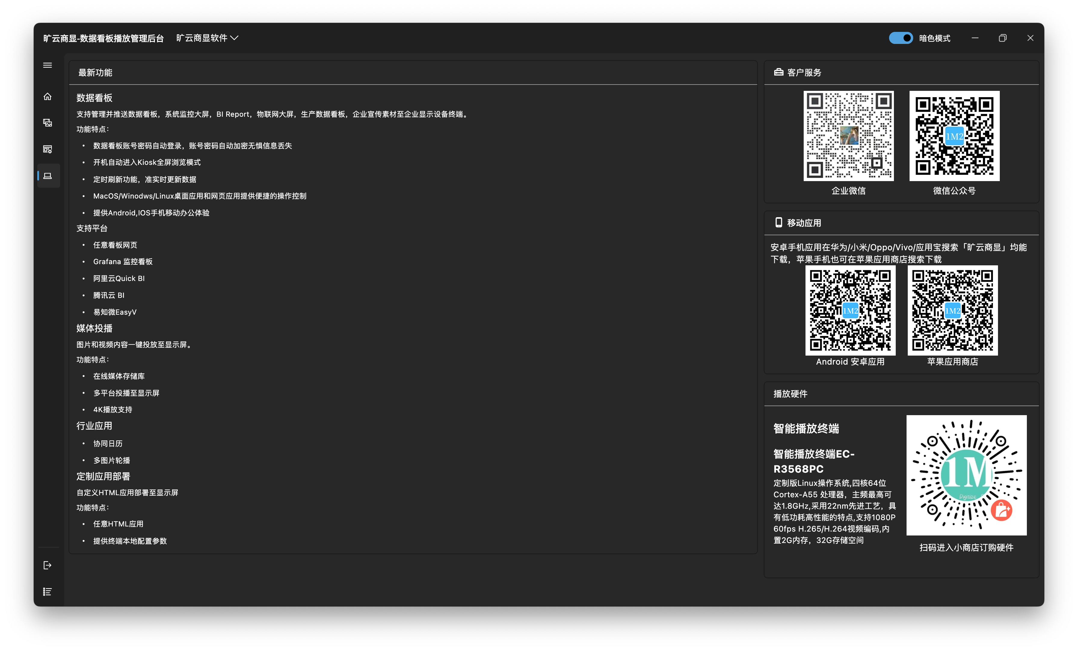Click the Android 安卓应用 QR code
This screenshot has height=651, width=1078.
[x=851, y=310]
